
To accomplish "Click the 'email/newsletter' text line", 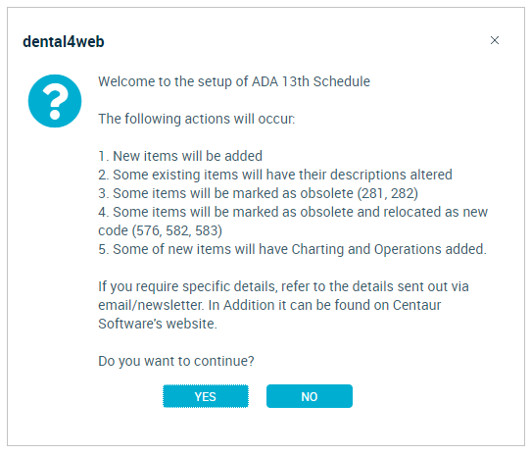I will pos(269,305).
